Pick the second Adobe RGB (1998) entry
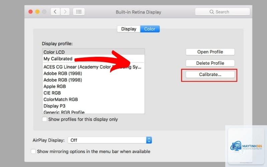 tap(93, 80)
